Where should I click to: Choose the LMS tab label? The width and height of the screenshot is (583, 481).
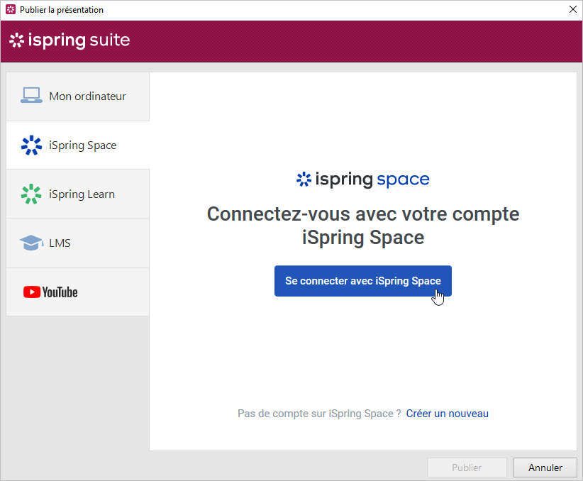(60, 243)
